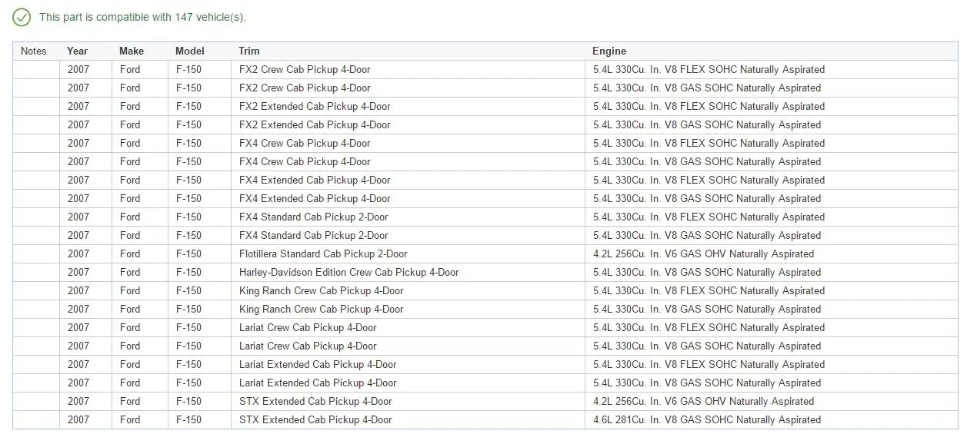The height and width of the screenshot is (434, 967).
Task: Click 'Lariat Extended Cab Pickup 4-Door' in the FLEX row
Action: 318,364
